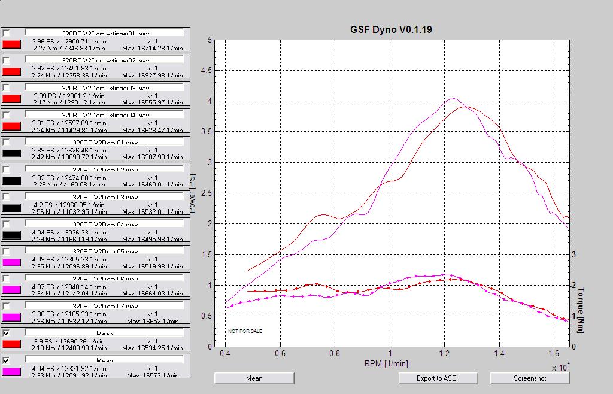Focus the name field of magenta Mean entry
613x394 pixels.
click(x=104, y=360)
